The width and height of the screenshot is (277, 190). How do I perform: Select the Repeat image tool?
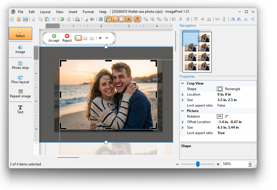point(20,93)
